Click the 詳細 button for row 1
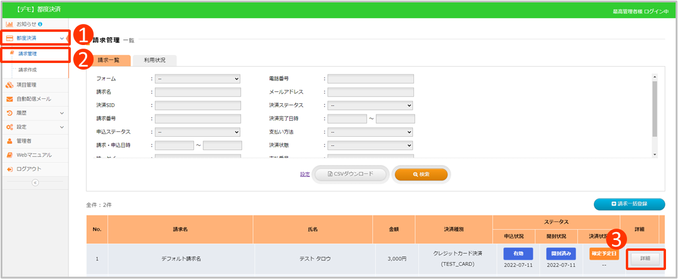 (x=646, y=259)
